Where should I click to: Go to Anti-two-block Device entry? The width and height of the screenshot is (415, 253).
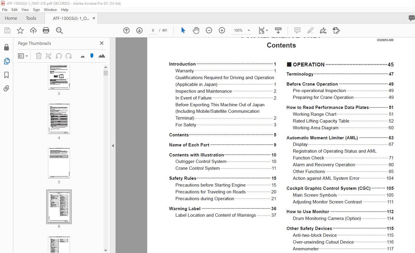(343, 235)
